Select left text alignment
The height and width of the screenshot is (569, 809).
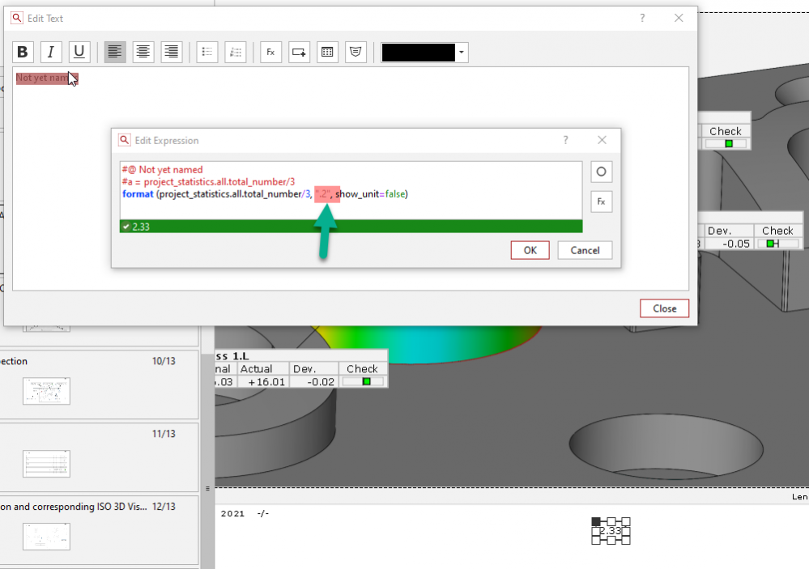[x=115, y=53]
